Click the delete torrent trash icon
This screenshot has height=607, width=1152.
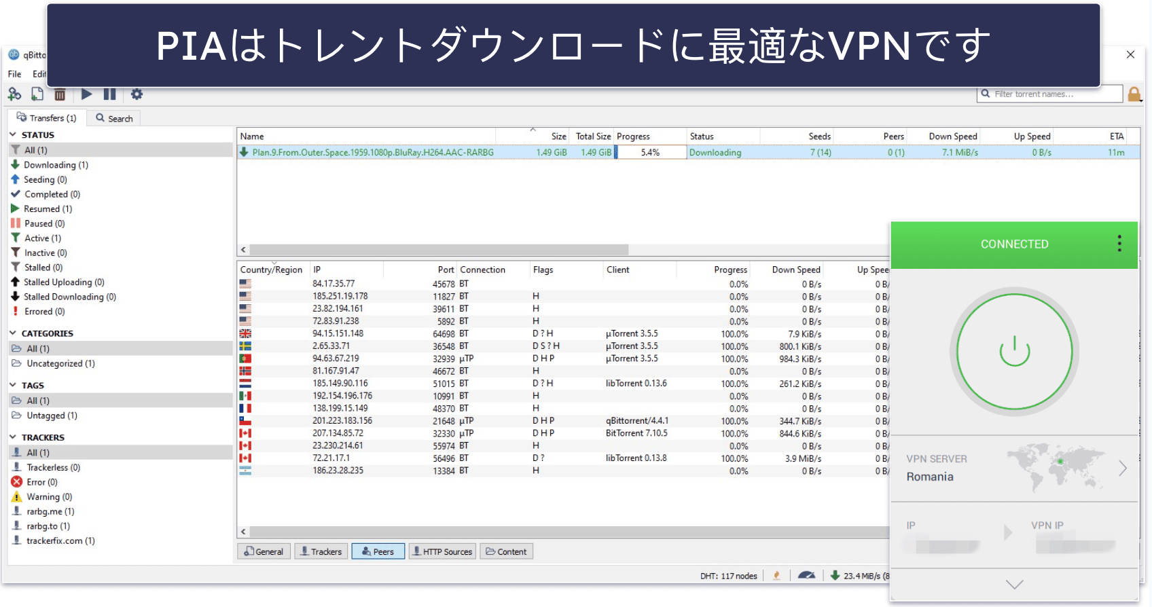[x=60, y=94]
